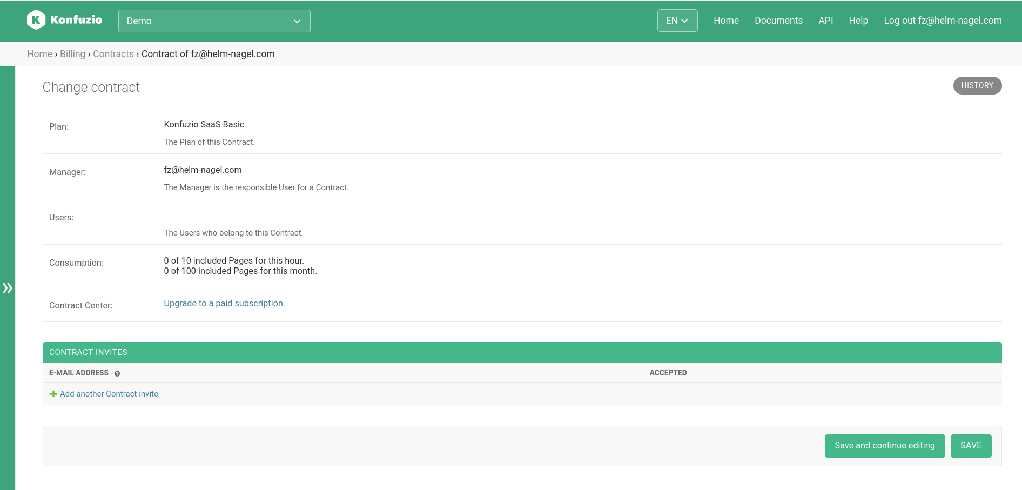This screenshot has height=490, width=1022.
Task: Click the Billing breadcrumb link
Action: click(x=72, y=54)
